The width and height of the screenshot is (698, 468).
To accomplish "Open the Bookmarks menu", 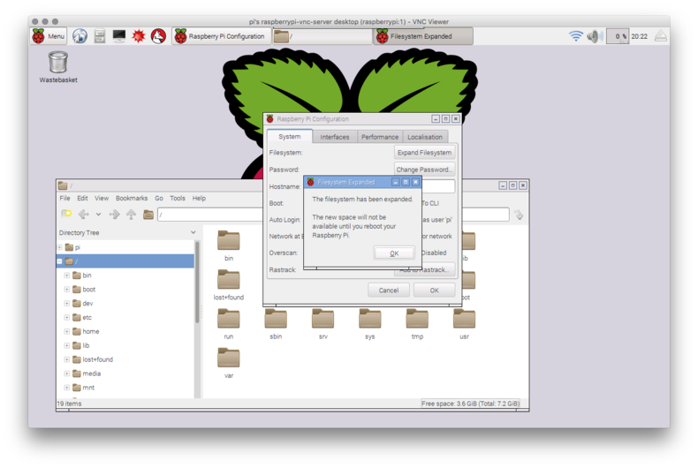I will [132, 199].
